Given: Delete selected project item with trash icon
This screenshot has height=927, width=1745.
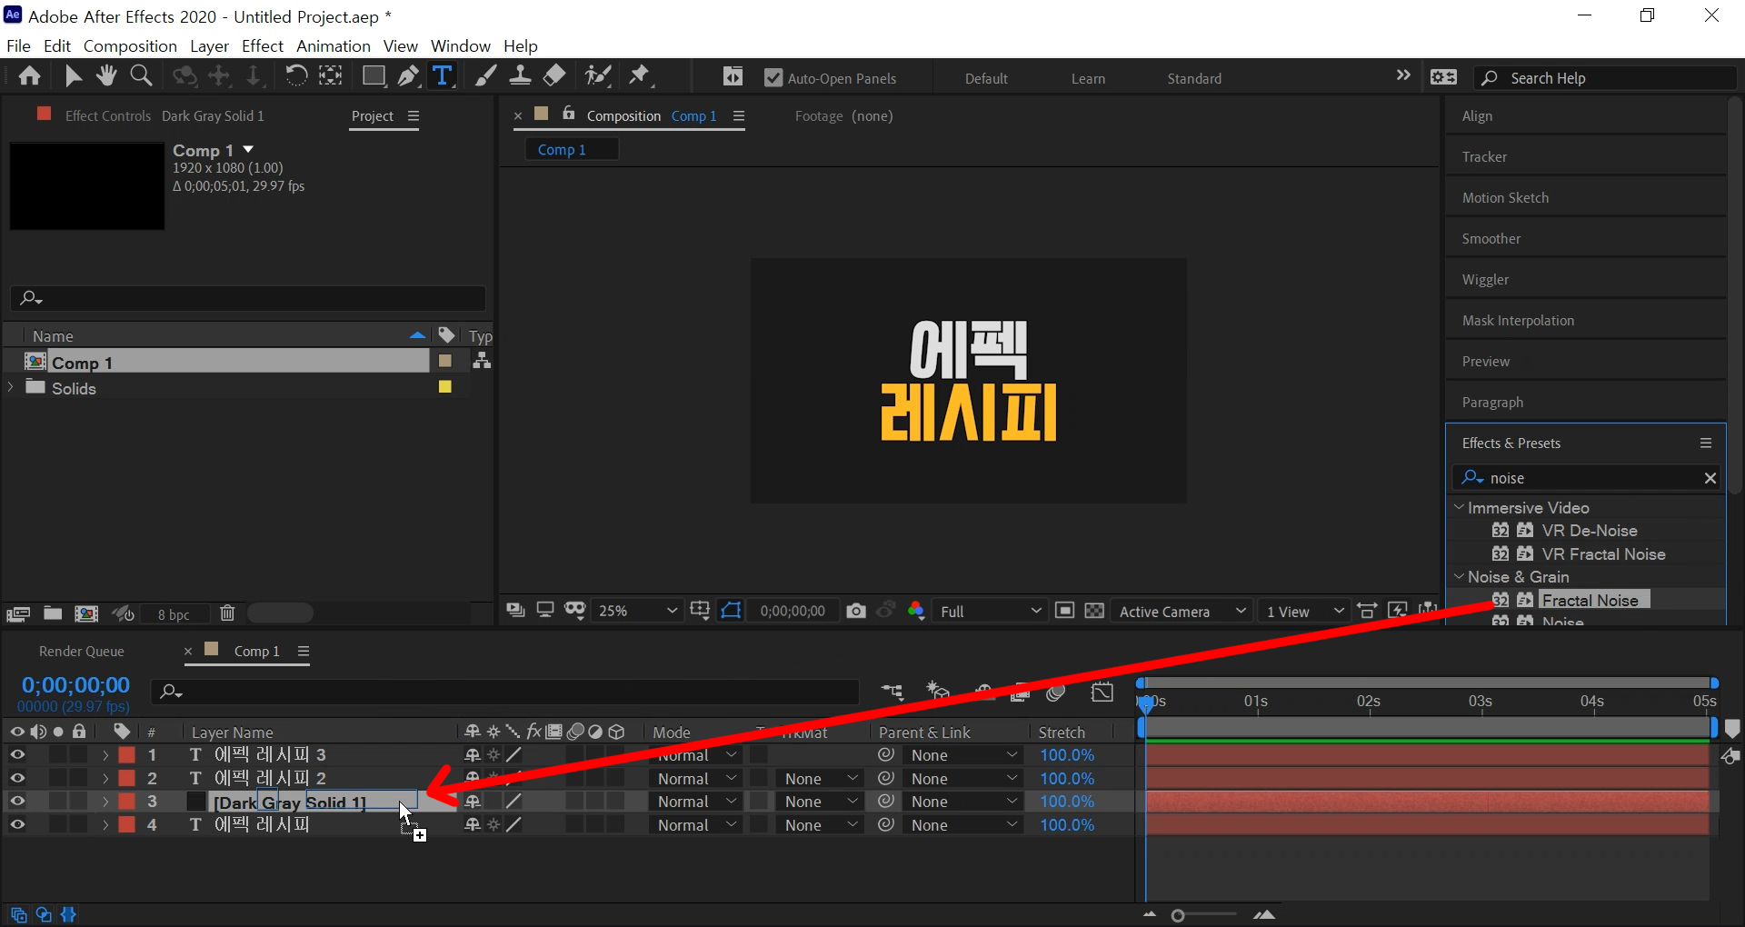Looking at the screenshot, I should (x=227, y=613).
